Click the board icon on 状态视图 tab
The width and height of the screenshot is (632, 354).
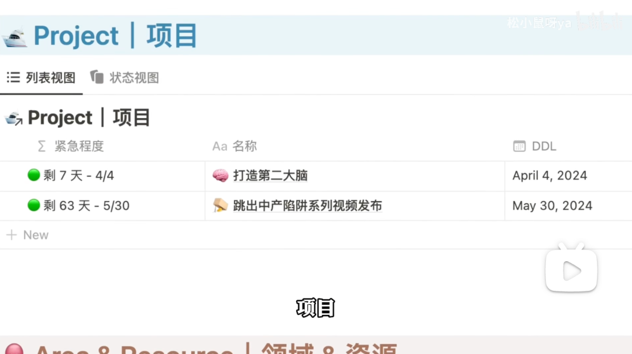click(x=97, y=77)
